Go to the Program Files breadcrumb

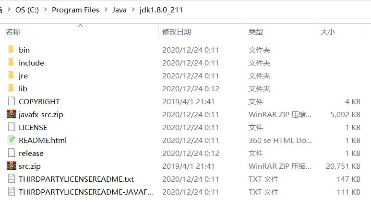click(75, 10)
